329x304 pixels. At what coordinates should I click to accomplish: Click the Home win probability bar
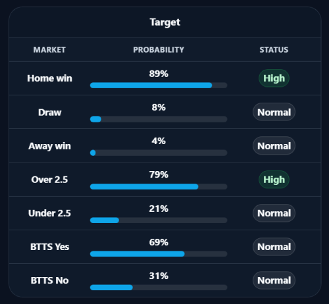pyautogui.click(x=159, y=86)
